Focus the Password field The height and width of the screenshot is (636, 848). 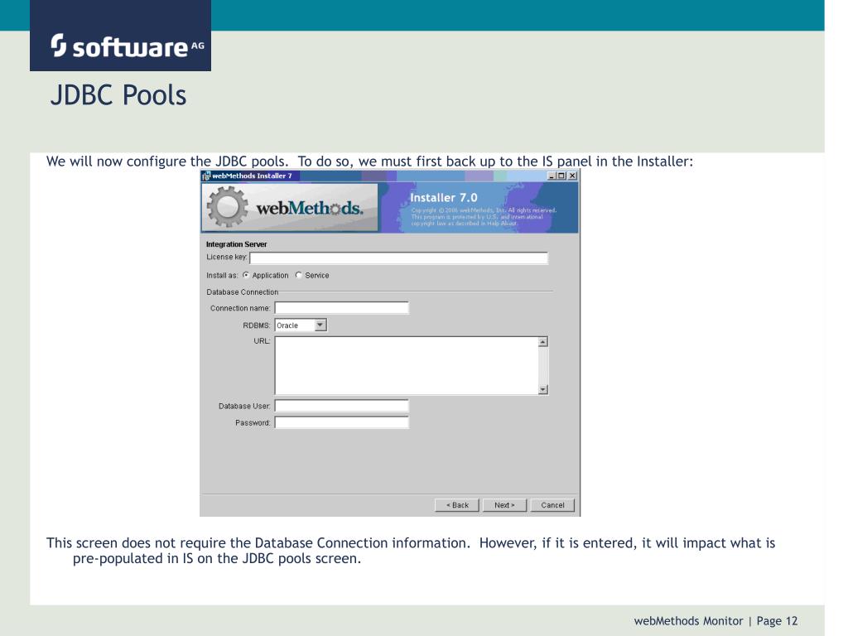[x=342, y=423]
